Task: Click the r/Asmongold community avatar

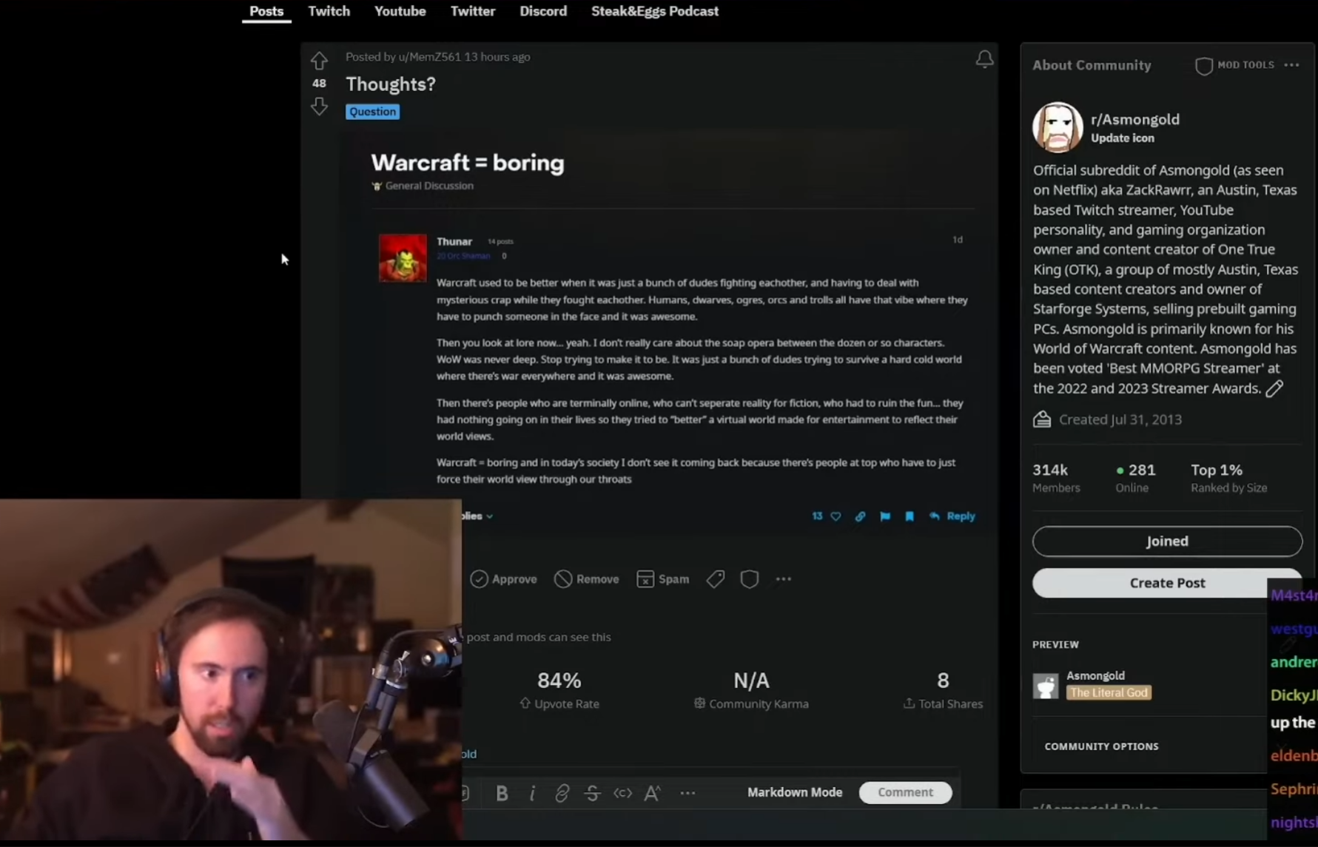Action: 1058,127
